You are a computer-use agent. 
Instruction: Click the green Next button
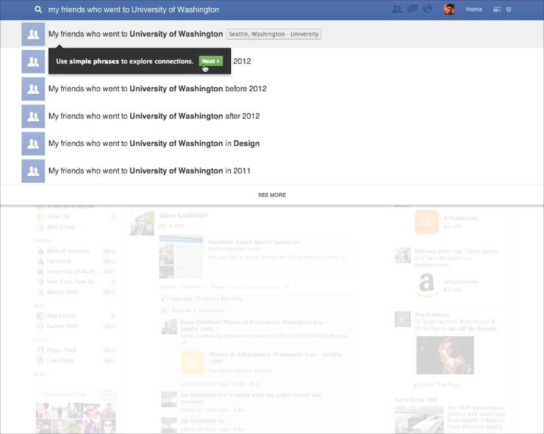(211, 61)
